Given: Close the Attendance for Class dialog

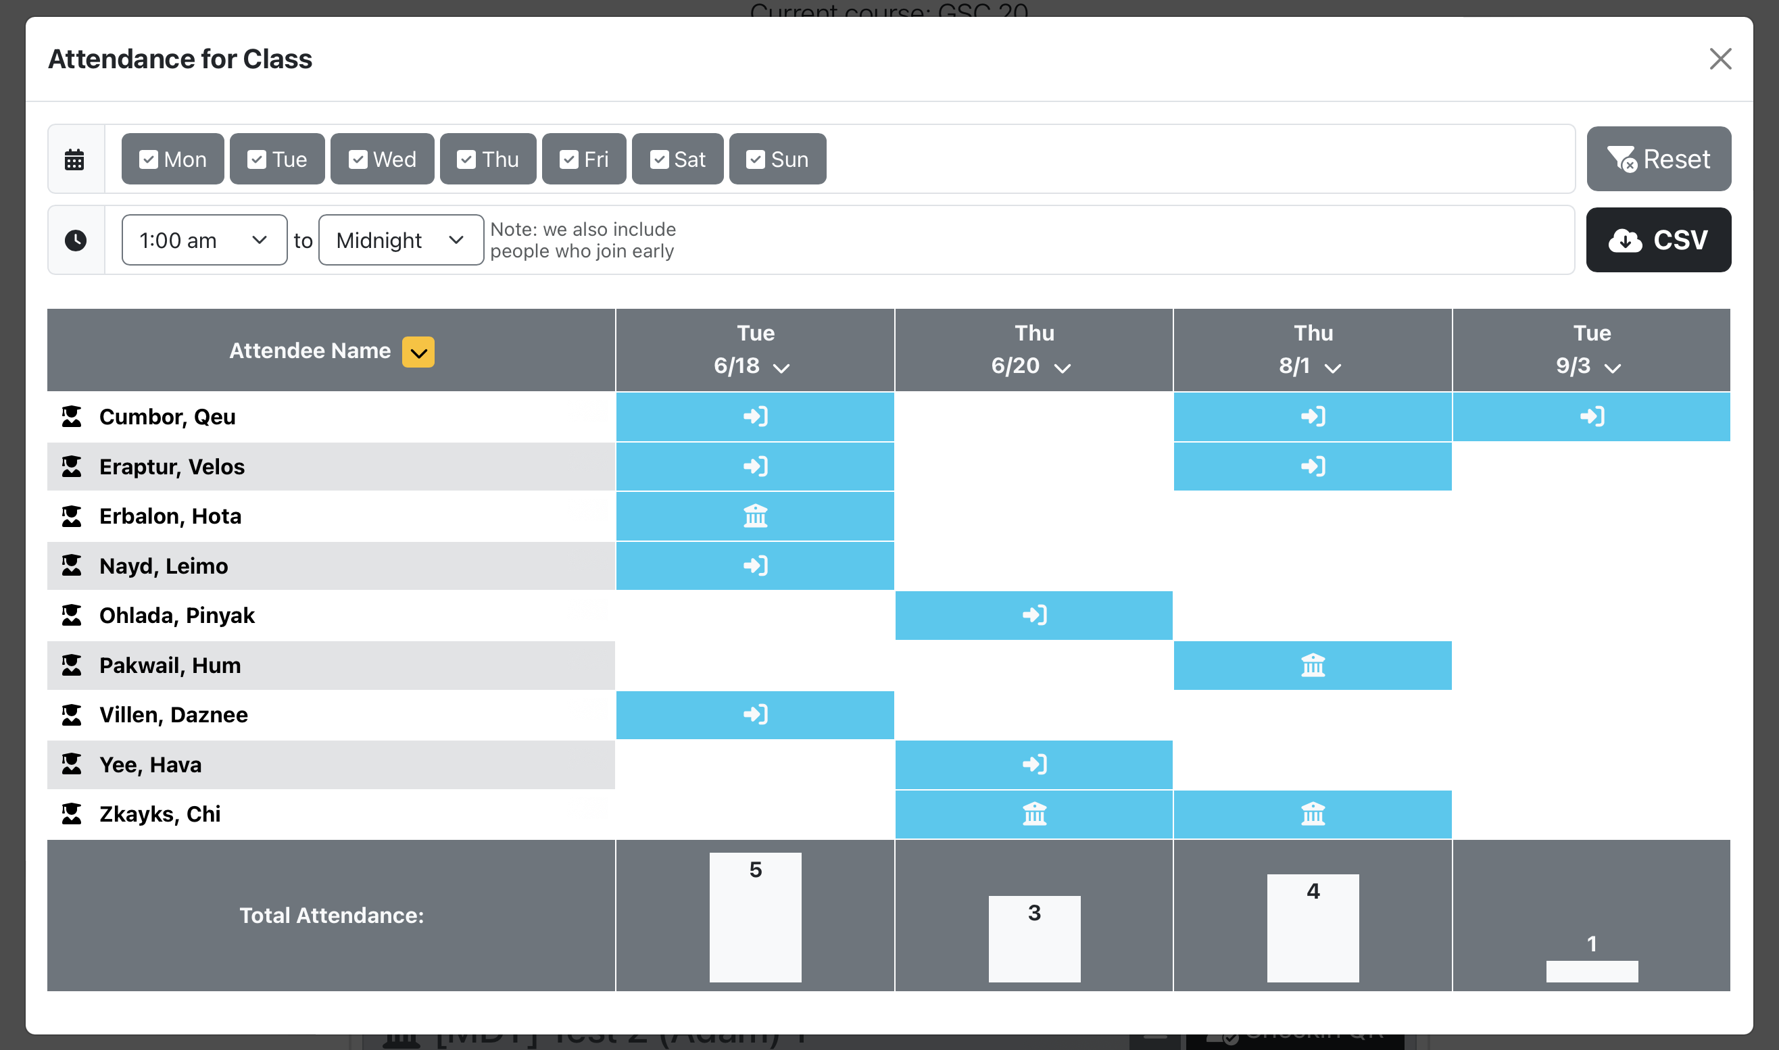Looking at the screenshot, I should [1720, 59].
